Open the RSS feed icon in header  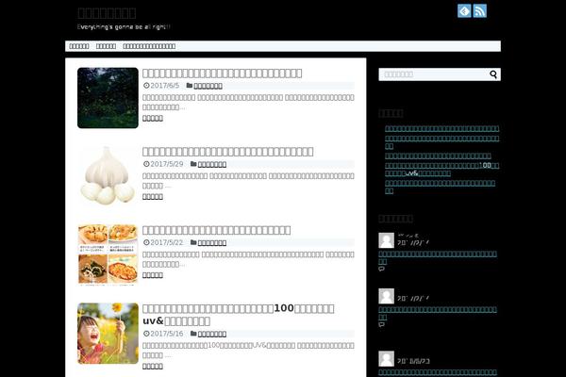pos(480,10)
